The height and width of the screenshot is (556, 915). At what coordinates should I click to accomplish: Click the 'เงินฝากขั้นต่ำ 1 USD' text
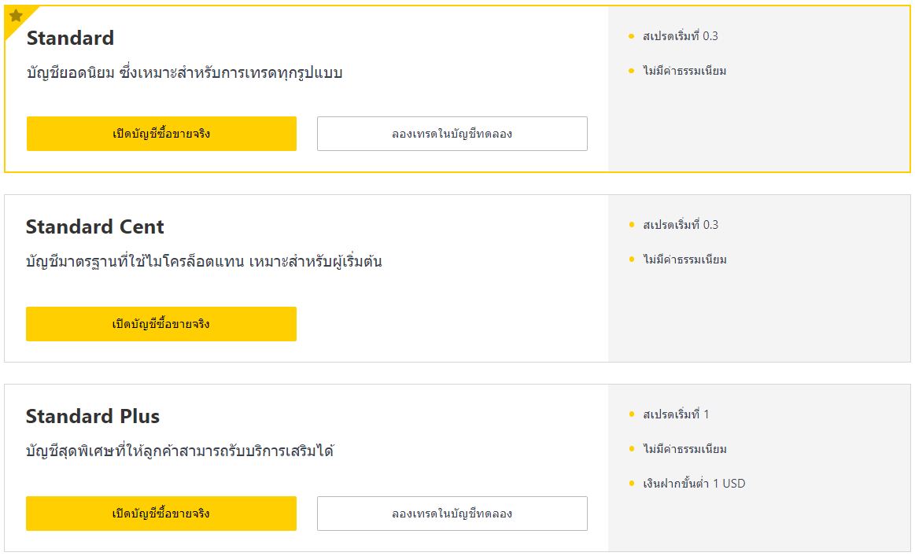point(694,484)
